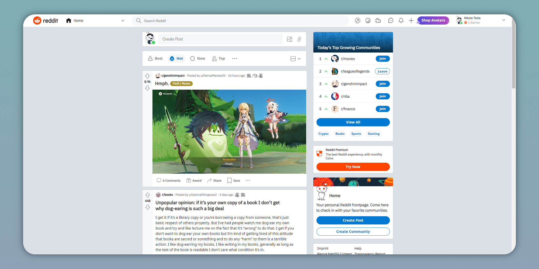Image resolution: width=539 pixels, height=269 pixels.
Task: Open the Talk/live icon in header
Action: (378, 20)
